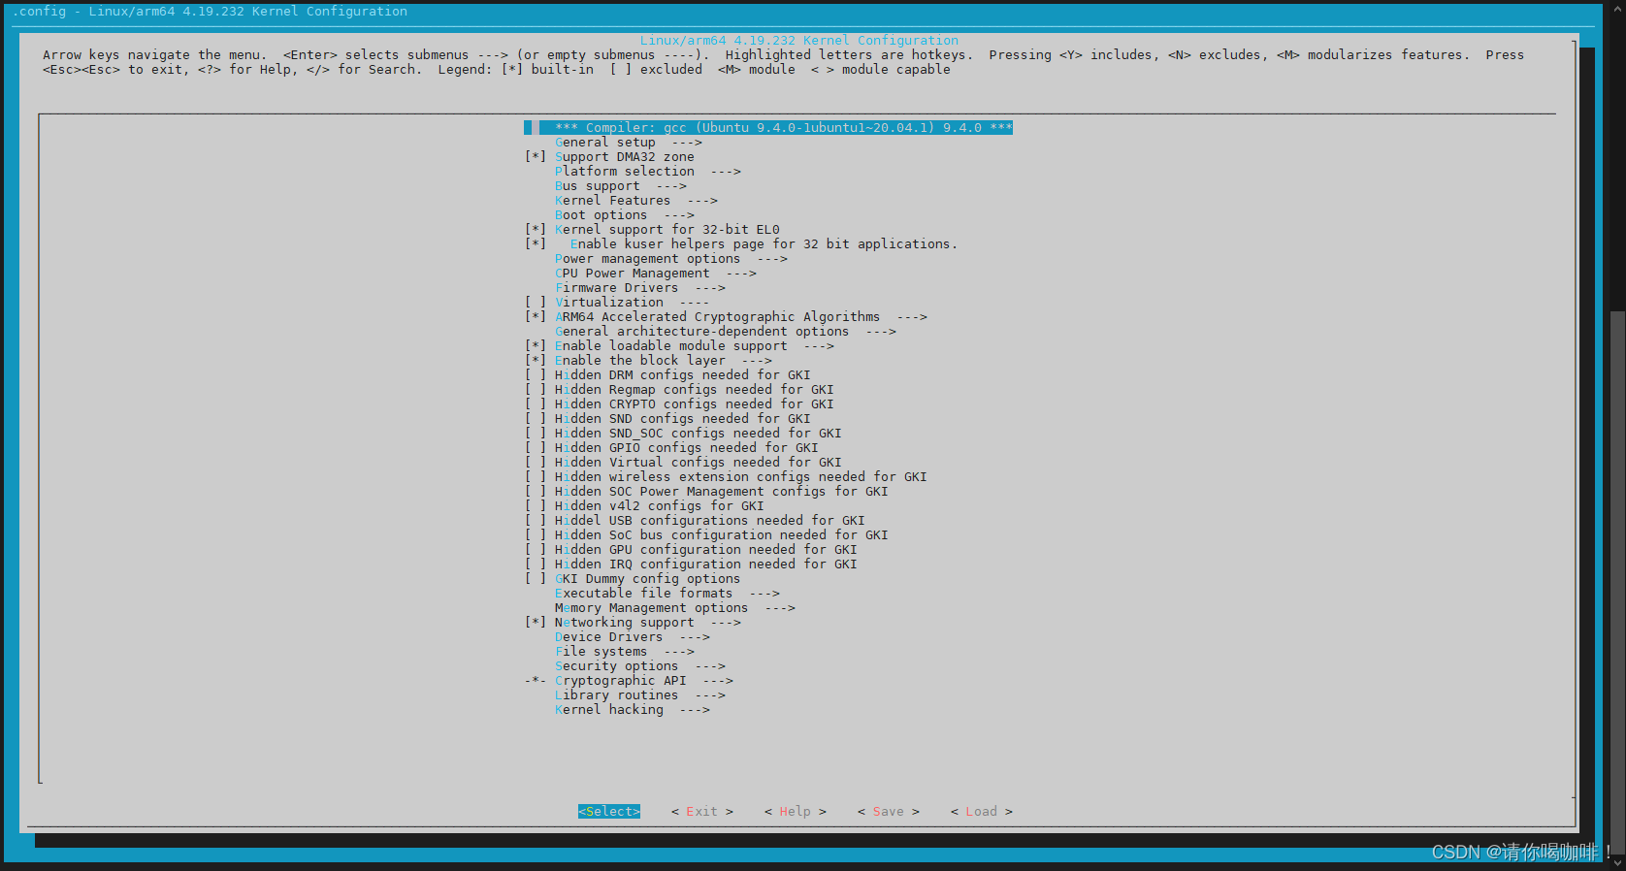
Task: Toggle ARM64 Accelerated Cryptographic Algorithms checkbox
Action: pos(536,317)
